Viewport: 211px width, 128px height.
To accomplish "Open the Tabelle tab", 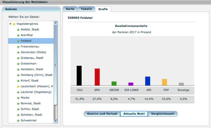I will click(x=86, y=9).
